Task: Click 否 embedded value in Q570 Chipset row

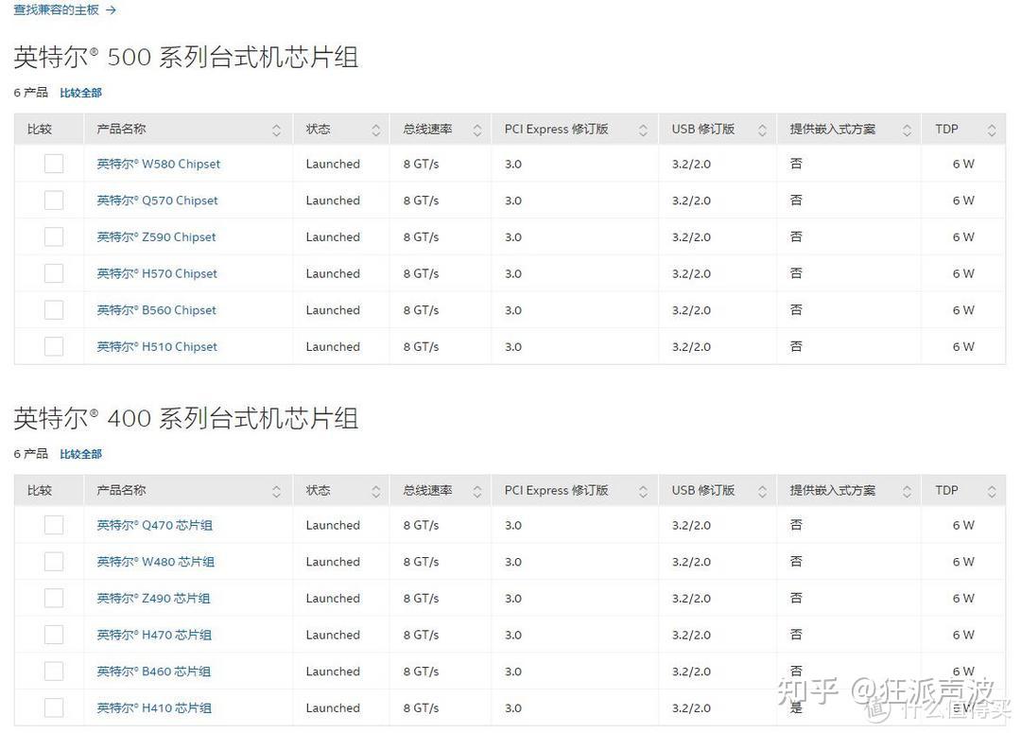Action: [796, 200]
